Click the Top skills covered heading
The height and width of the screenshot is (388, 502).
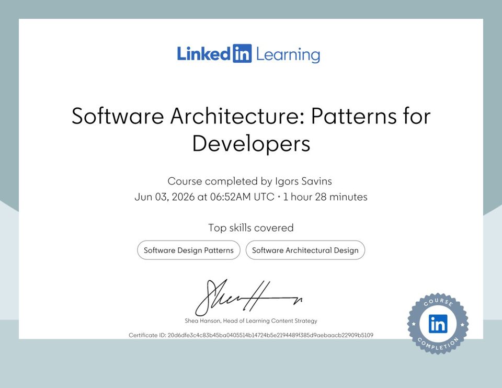point(250,227)
